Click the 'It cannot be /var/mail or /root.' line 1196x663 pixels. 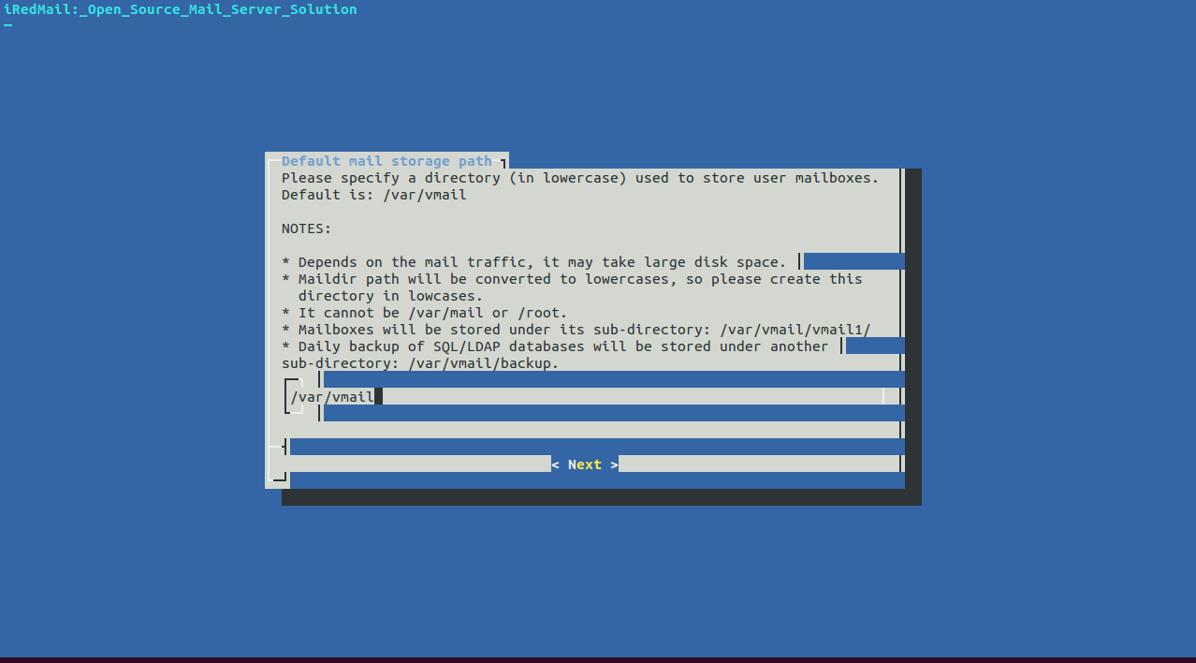coord(425,313)
